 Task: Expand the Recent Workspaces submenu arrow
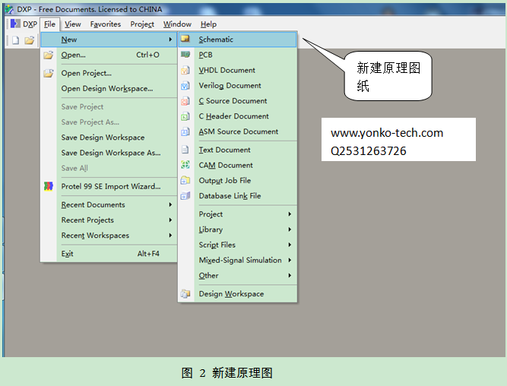pyautogui.click(x=170, y=236)
